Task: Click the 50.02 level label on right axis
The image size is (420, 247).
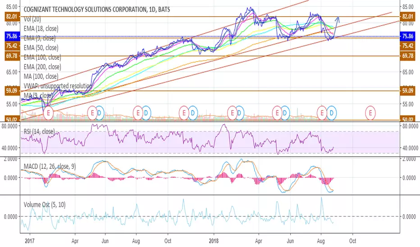Action: (407, 119)
